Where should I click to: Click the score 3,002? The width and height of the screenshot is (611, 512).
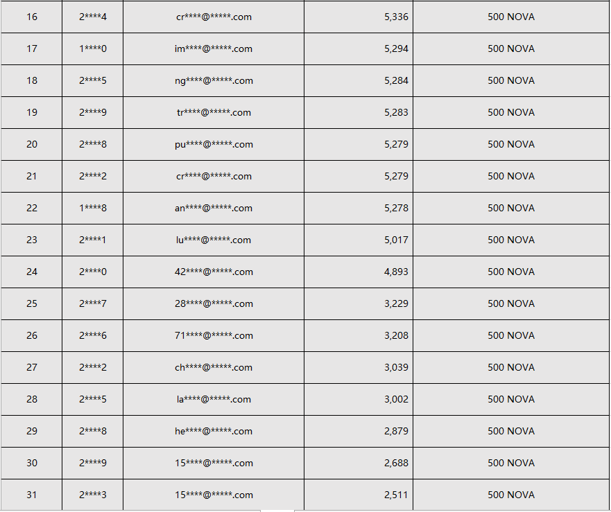(x=396, y=399)
